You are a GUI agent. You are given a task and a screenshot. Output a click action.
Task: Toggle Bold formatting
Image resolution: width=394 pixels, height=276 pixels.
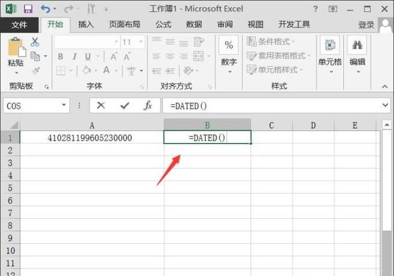coord(61,56)
